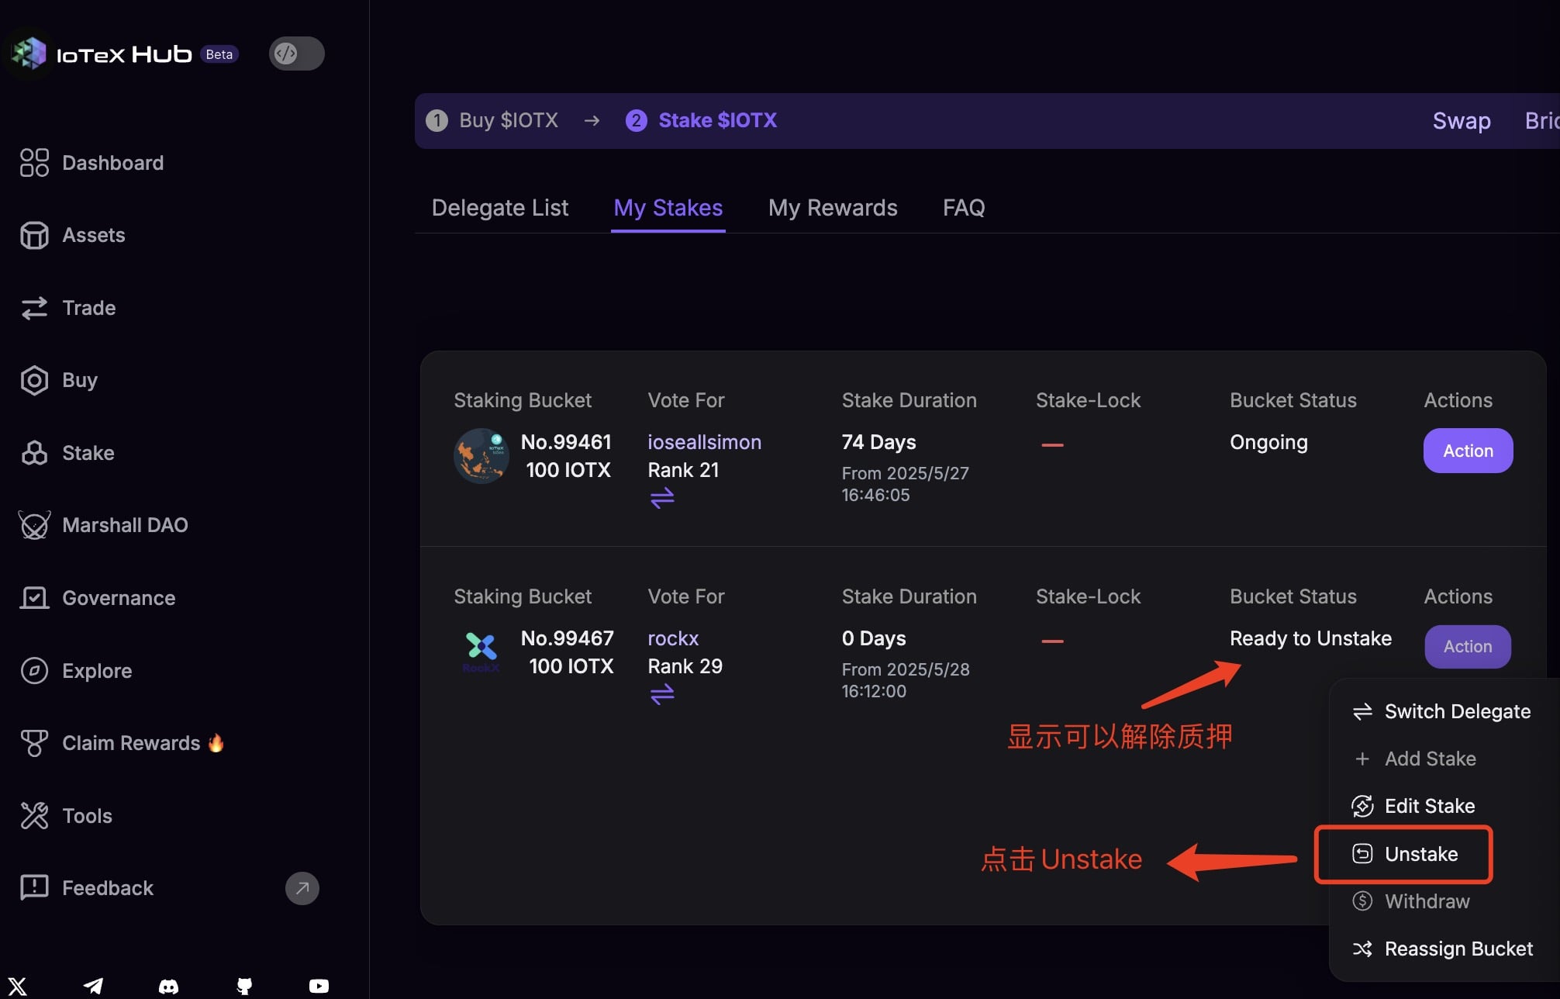This screenshot has height=999, width=1560.
Task: Click the Feedback external arrow button
Action: coord(302,888)
